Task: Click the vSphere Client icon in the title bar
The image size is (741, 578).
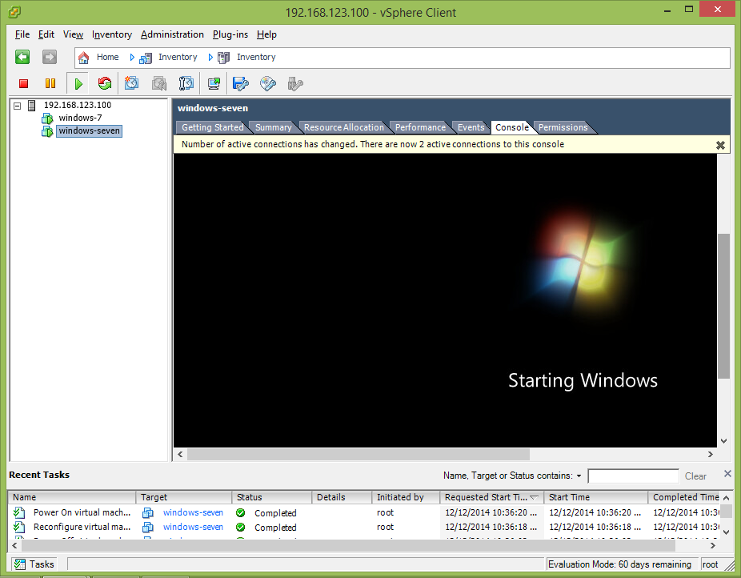Action: pos(14,12)
